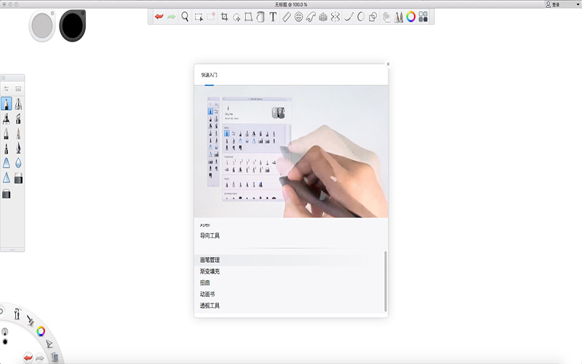582x364 pixels.
Task: Select the Zoom magnifier tool
Action: point(185,17)
